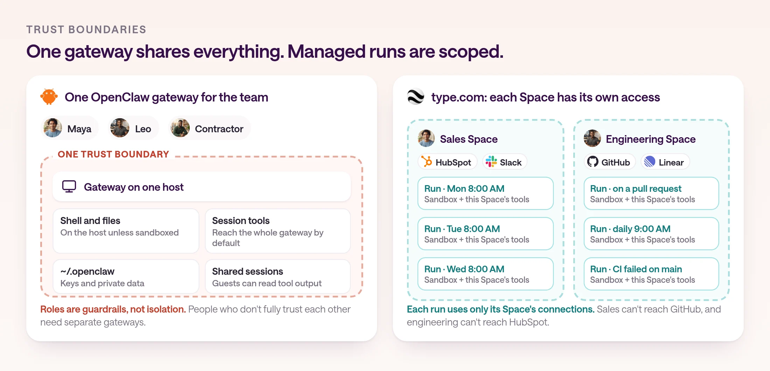Select Maya's avatar photo

tap(53, 128)
